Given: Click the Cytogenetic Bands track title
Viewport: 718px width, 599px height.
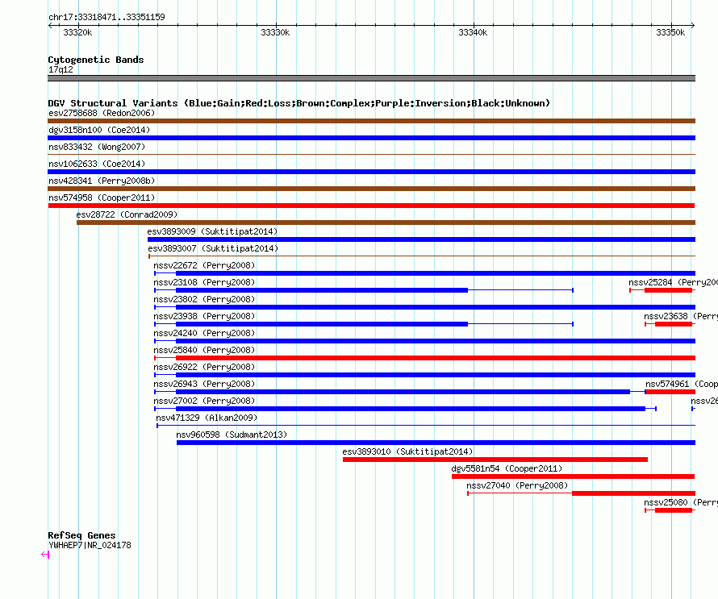Looking at the screenshot, I should click(96, 60).
